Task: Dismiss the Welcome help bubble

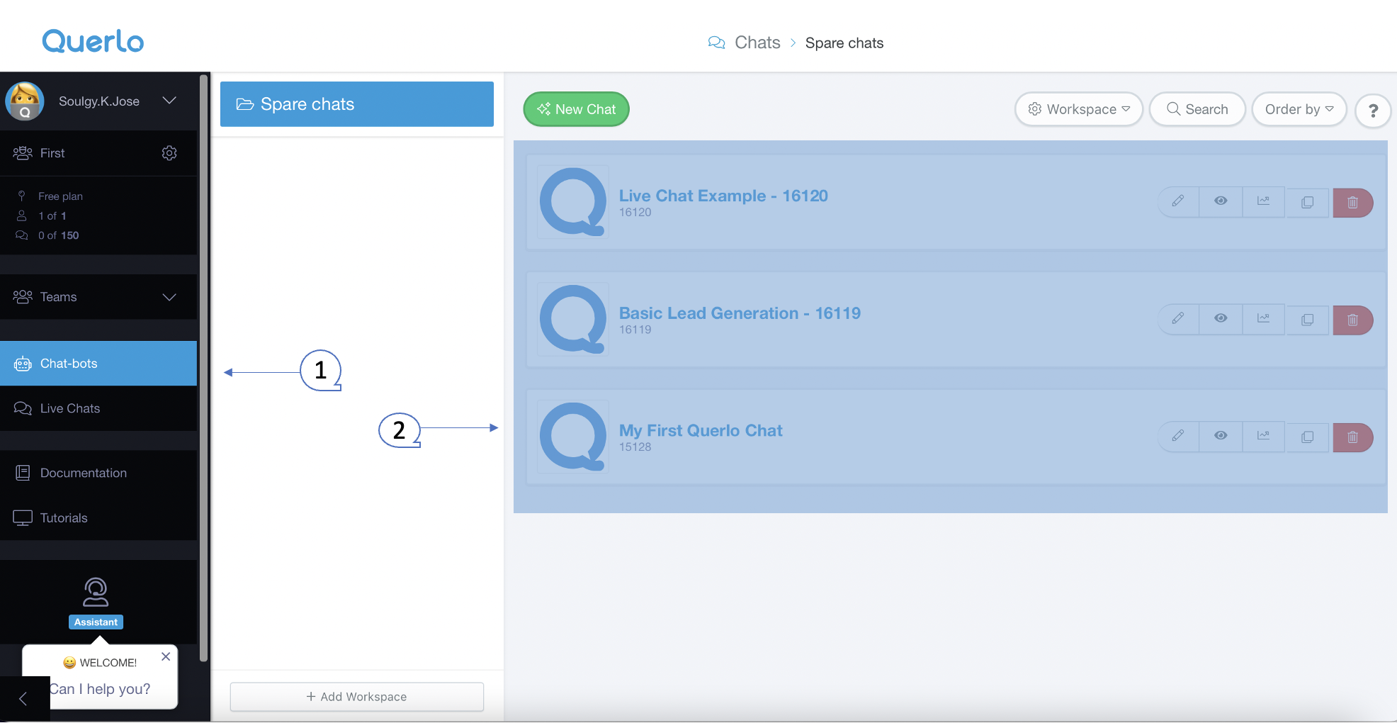Action: (x=166, y=656)
